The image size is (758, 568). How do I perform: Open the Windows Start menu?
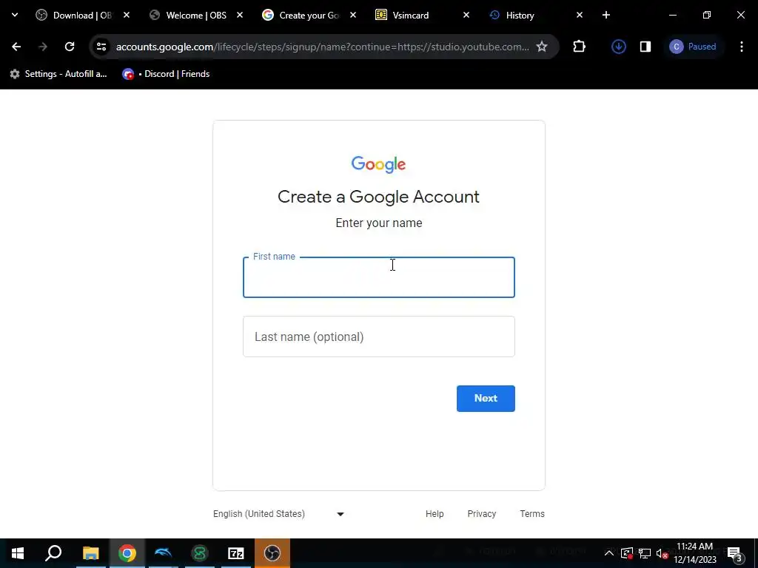pyautogui.click(x=18, y=553)
